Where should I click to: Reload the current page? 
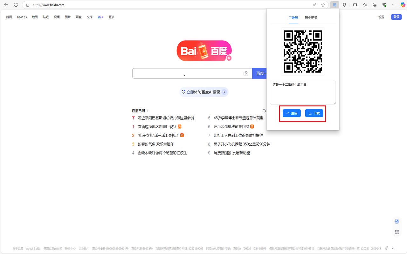(16, 5)
